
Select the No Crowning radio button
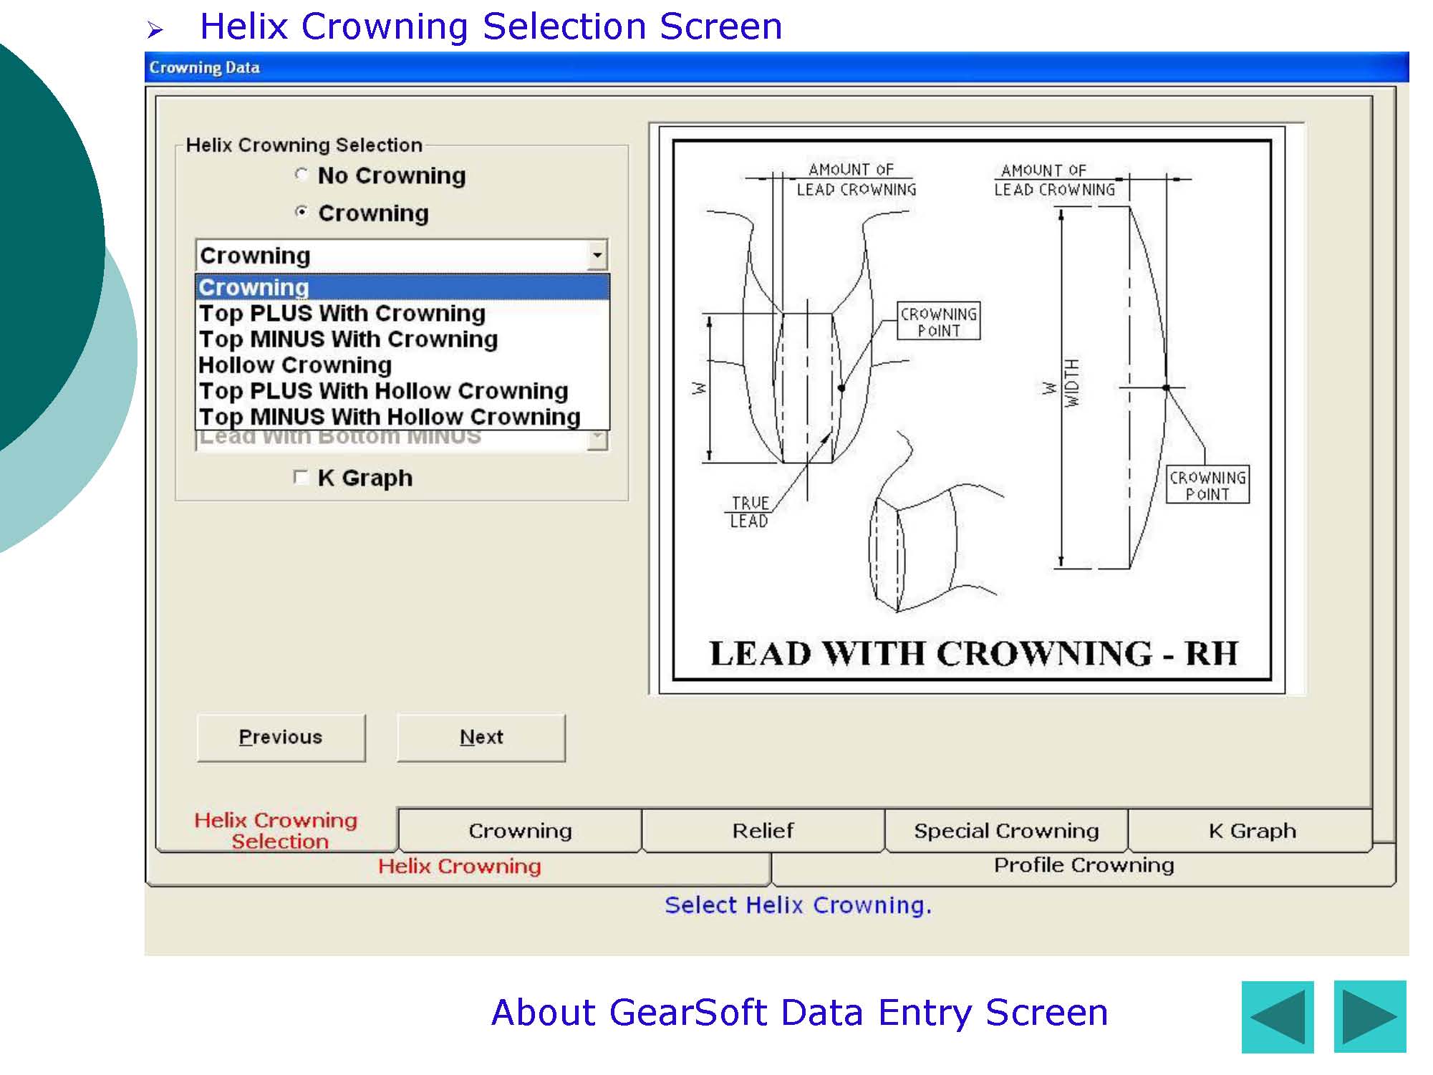301,174
